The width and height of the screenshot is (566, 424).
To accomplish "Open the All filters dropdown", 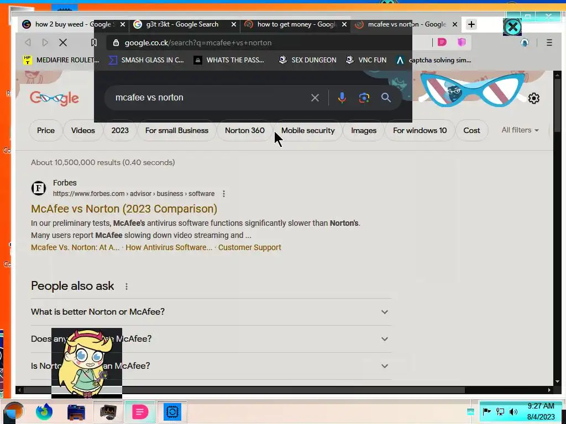I will point(520,130).
